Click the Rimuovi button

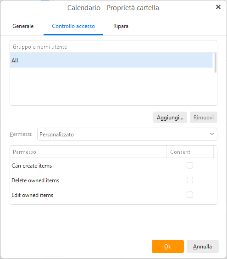[204, 118]
